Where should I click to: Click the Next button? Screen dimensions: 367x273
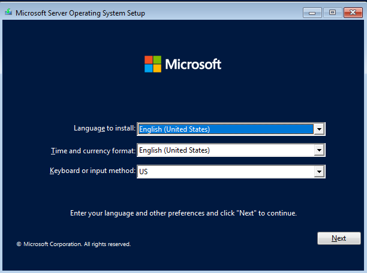[x=339, y=238]
